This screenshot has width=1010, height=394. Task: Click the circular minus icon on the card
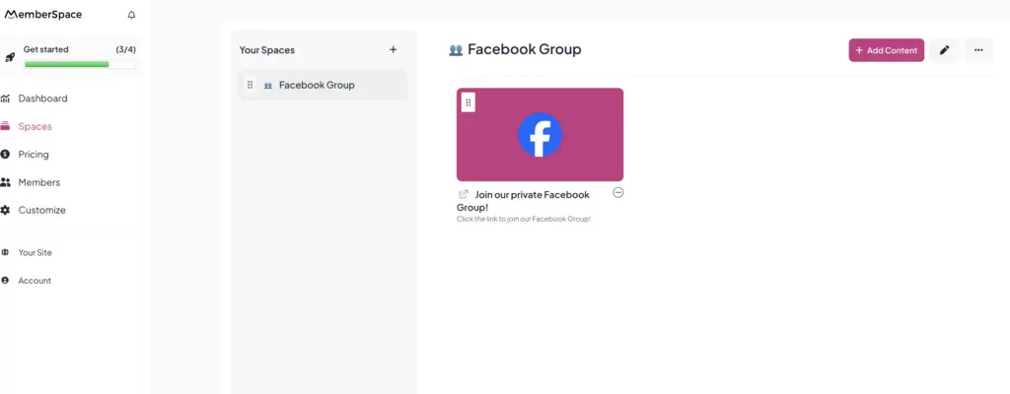(x=618, y=192)
